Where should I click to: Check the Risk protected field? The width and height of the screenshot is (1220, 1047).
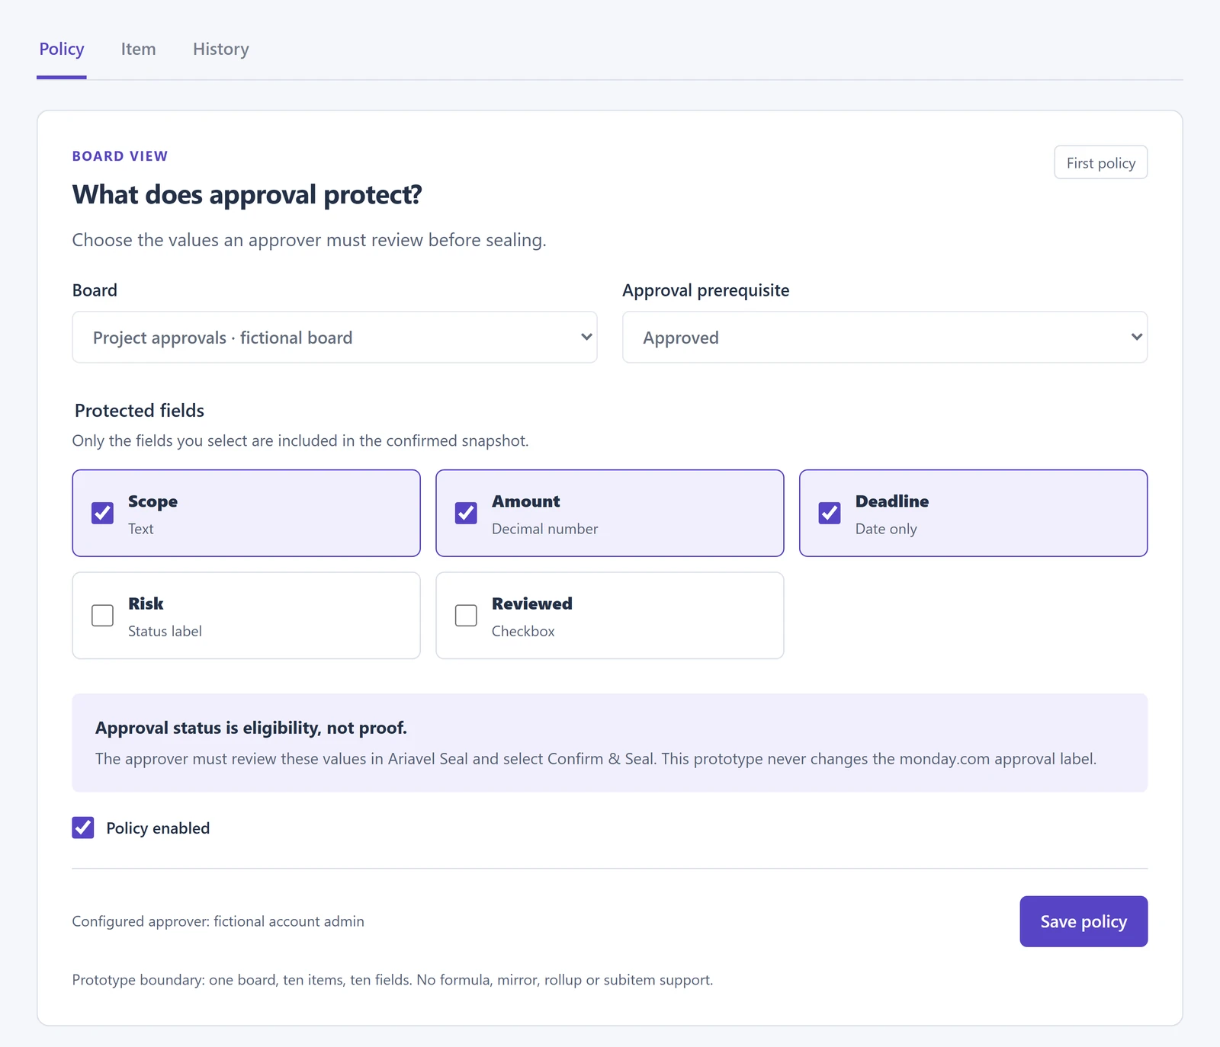click(x=103, y=615)
